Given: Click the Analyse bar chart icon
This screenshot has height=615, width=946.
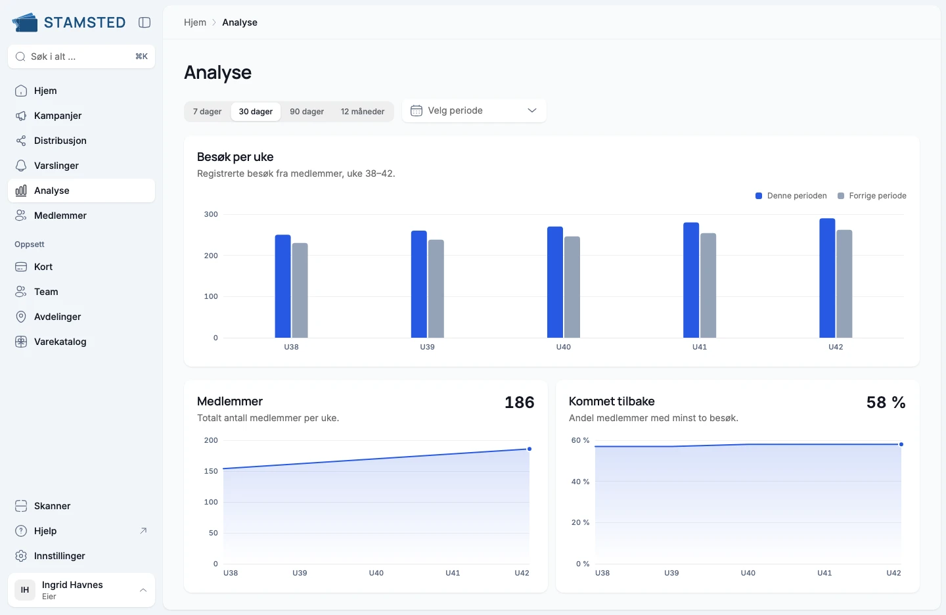Looking at the screenshot, I should click(x=21, y=191).
